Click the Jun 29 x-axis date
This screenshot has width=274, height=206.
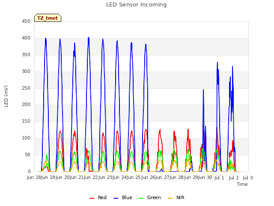click(x=191, y=178)
